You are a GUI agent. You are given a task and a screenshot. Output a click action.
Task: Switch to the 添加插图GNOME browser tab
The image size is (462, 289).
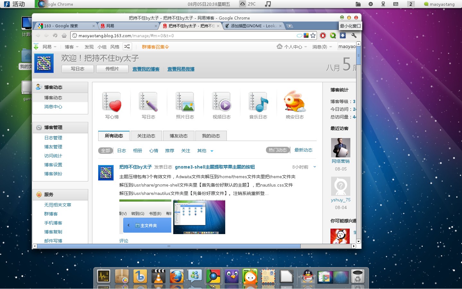point(253,26)
